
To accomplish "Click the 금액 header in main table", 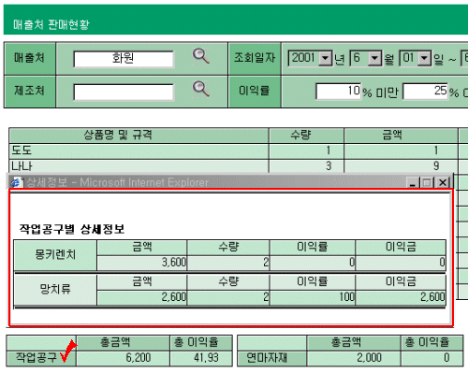I will 401,136.
